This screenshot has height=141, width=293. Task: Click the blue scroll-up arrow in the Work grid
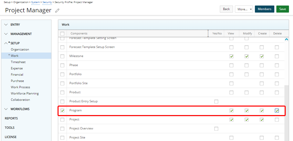(286, 39)
